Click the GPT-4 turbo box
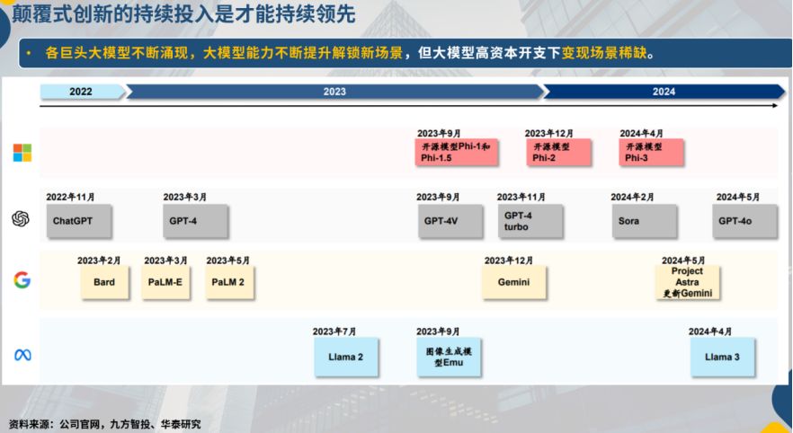 (x=530, y=221)
